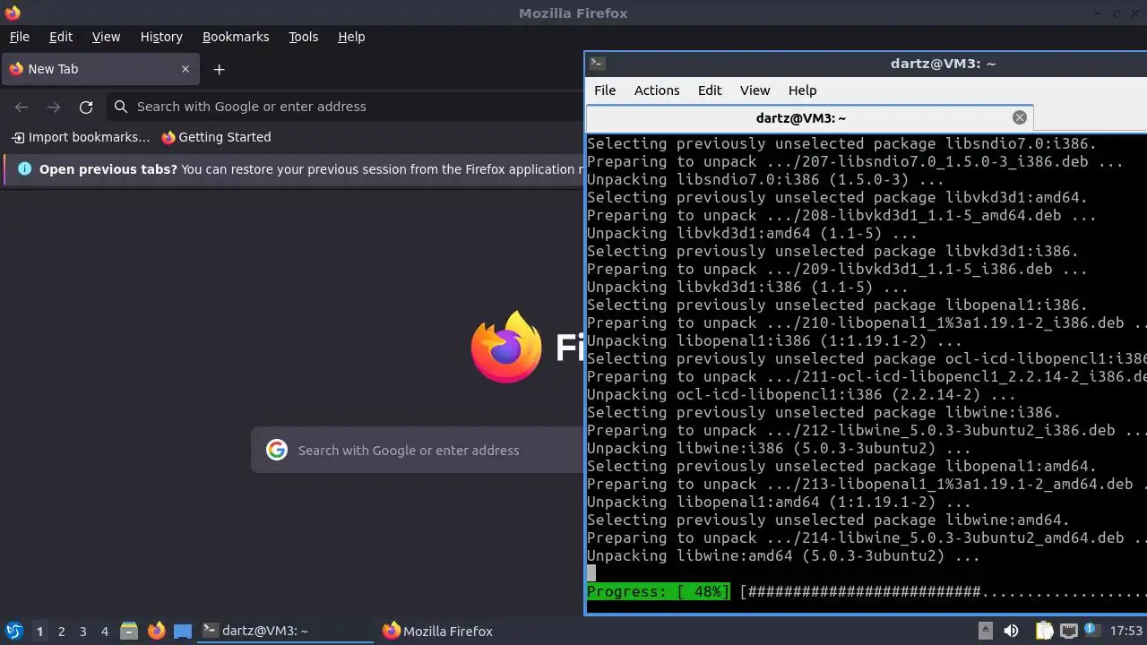Open the terminal View menu
Viewport: 1147px width, 645px height.
coord(755,90)
